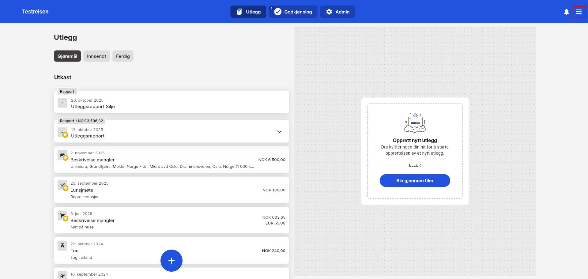
Task: Open the Lunsjmøte expense of NOK 139,00
Action: pyautogui.click(x=171, y=190)
